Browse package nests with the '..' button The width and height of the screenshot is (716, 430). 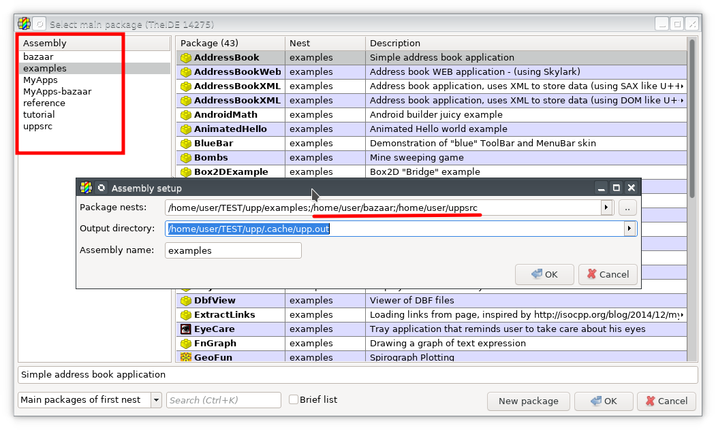[627, 208]
